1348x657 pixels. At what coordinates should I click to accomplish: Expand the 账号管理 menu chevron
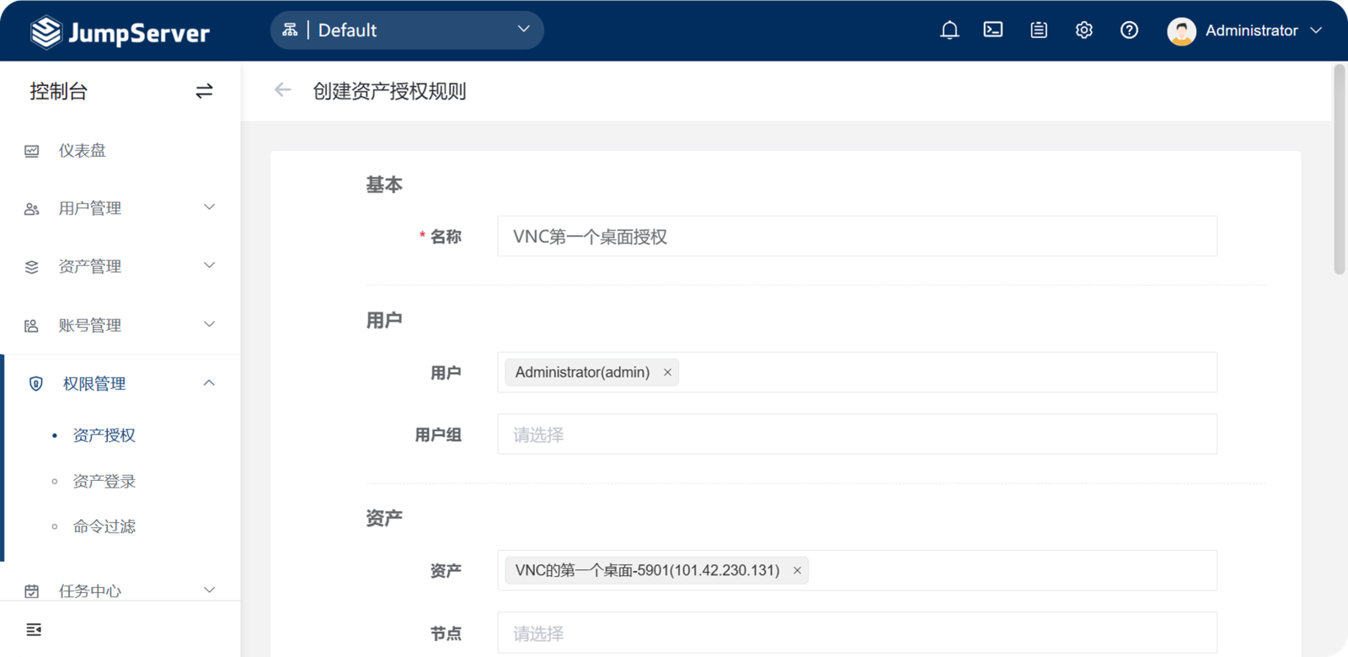[x=210, y=324]
